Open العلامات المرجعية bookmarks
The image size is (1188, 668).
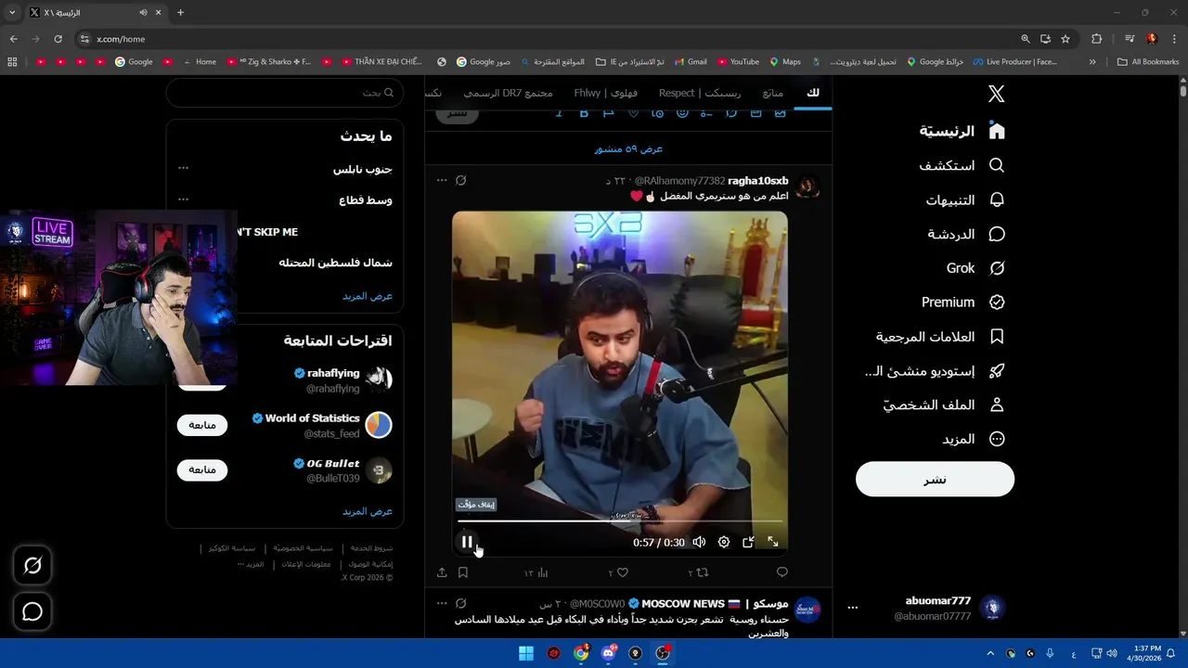(940, 337)
